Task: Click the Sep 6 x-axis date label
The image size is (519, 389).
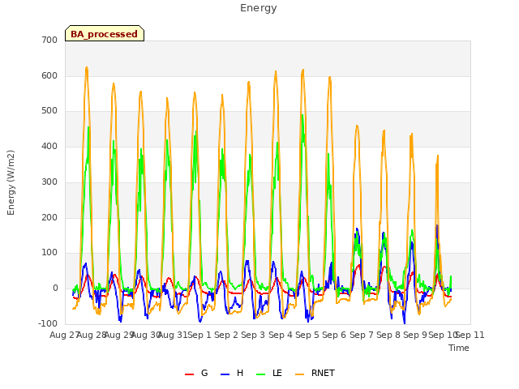Action: (x=334, y=335)
